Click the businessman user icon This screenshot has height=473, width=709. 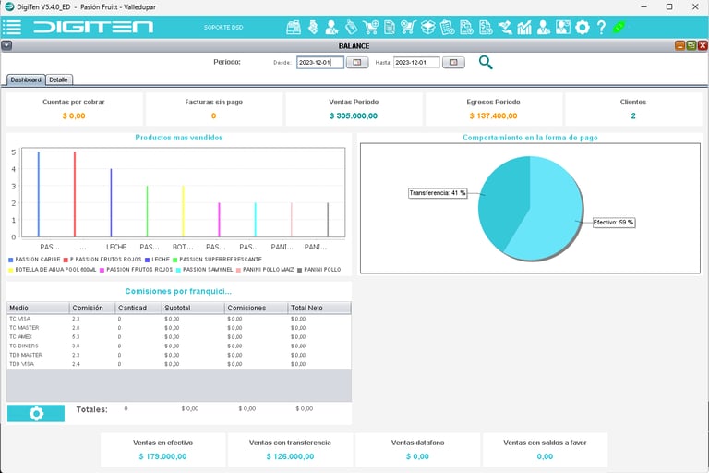[x=544, y=27]
